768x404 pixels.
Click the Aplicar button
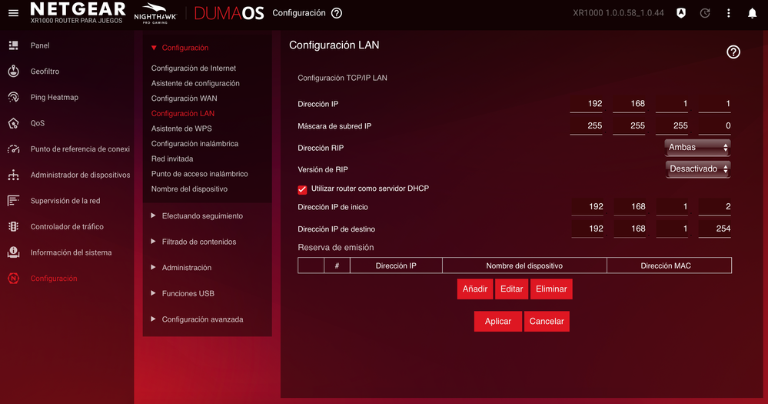point(497,321)
